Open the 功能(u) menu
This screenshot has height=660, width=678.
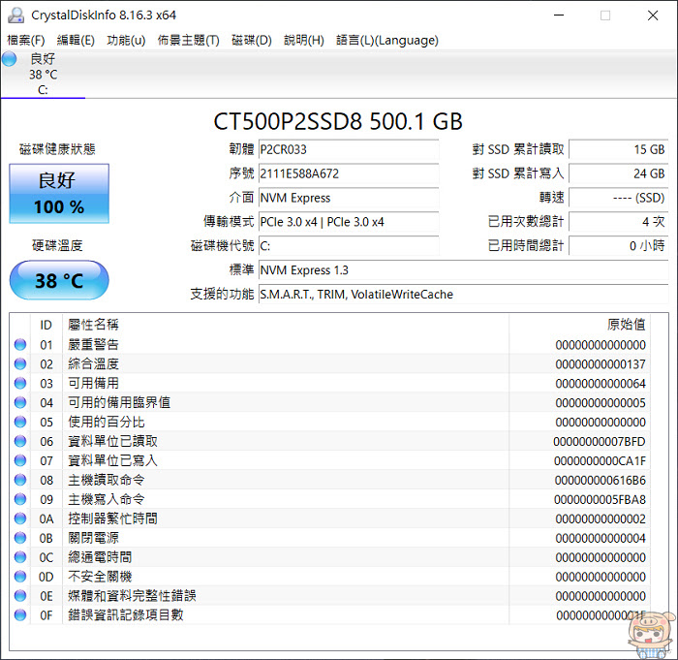[126, 41]
